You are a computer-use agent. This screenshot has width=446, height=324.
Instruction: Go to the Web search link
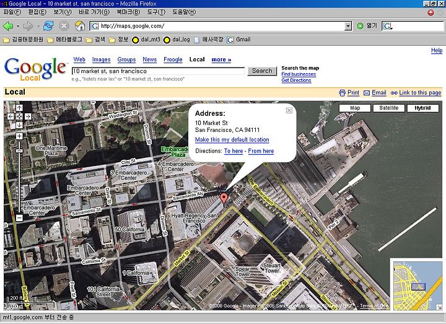79,59
